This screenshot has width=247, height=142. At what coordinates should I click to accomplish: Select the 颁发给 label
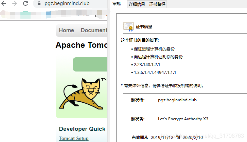(x=138, y=100)
